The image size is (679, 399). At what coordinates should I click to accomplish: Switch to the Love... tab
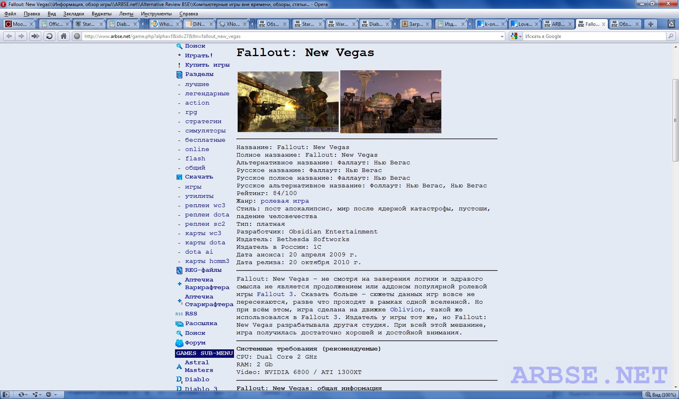coord(525,24)
